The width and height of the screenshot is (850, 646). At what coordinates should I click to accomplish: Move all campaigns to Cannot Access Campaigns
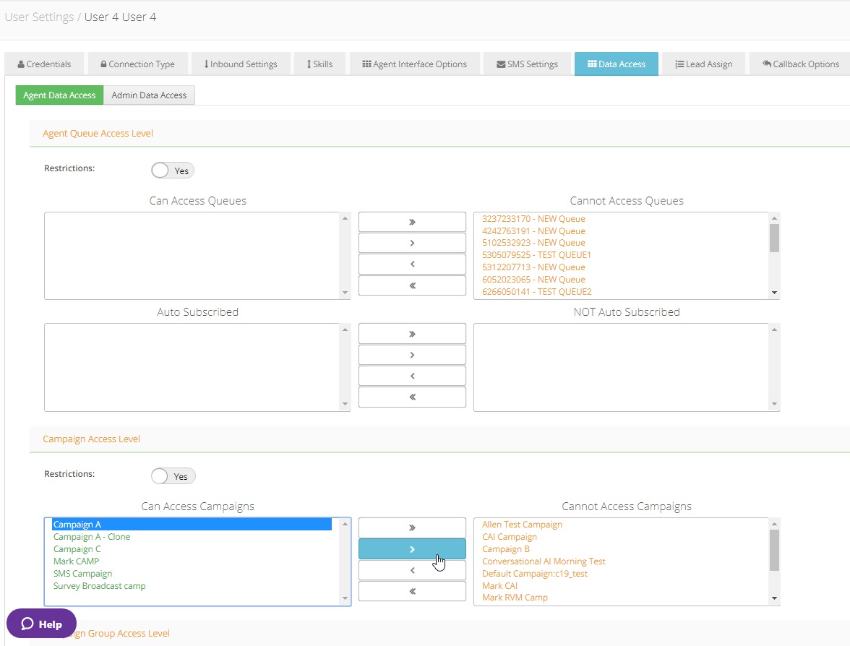click(412, 527)
